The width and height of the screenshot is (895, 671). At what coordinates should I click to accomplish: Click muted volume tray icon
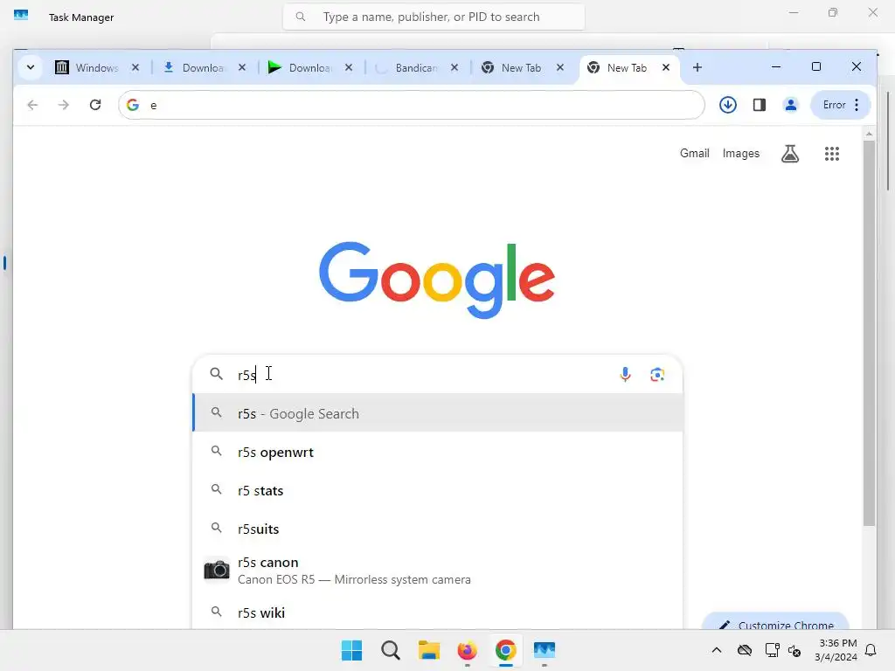(x=794, y=650)
